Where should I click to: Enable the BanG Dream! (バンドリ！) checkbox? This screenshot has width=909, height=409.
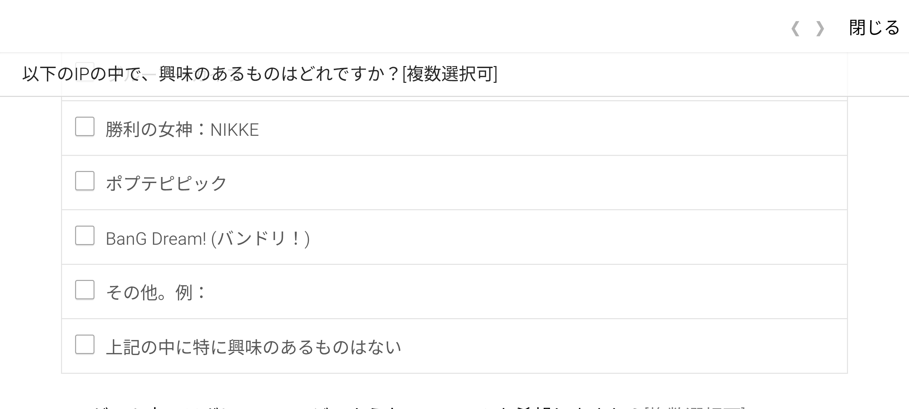point(85,235)
